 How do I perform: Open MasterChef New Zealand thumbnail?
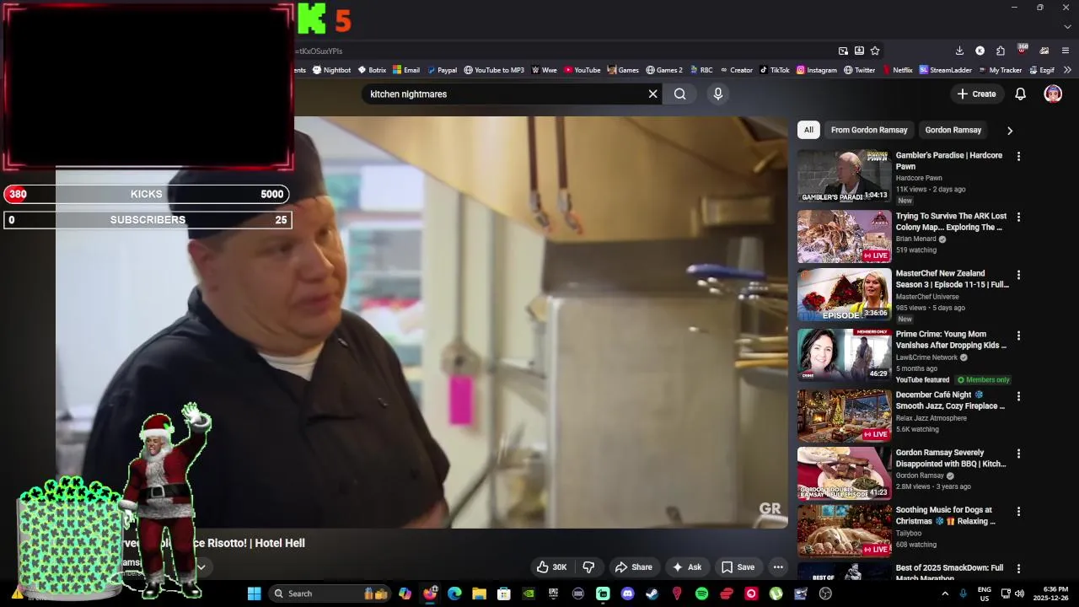tap(844, 294)
